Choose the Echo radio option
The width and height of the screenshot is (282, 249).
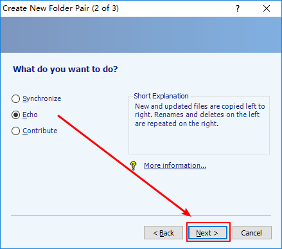[x=15, y=115]
